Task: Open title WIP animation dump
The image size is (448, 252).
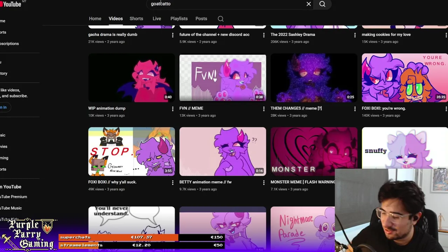Action: coord(107,108)
